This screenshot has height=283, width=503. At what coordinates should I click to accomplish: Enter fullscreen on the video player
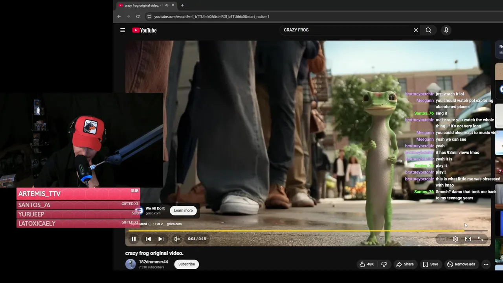[x=481, y=239]
